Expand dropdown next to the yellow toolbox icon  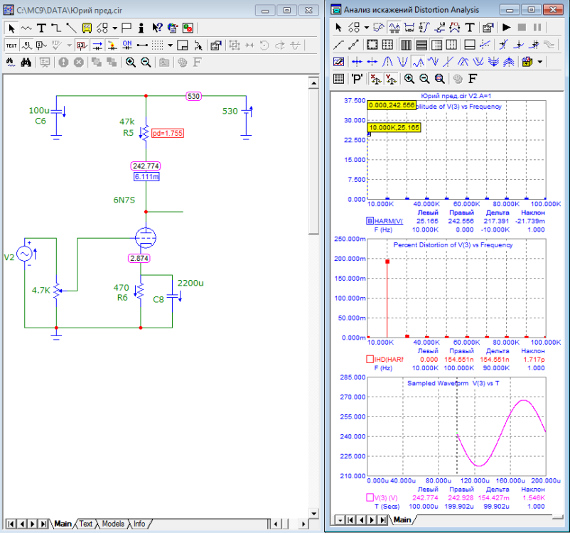click(x=541, y=62)
